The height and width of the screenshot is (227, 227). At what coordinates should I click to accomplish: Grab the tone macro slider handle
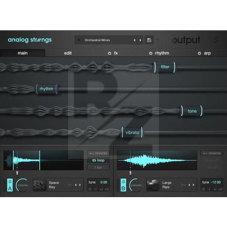(x=192, y=111)
